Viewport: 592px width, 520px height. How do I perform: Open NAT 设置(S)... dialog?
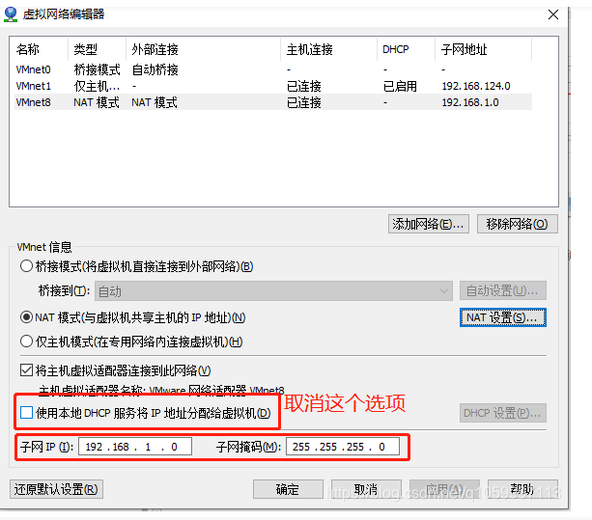[x=503, y=317]
